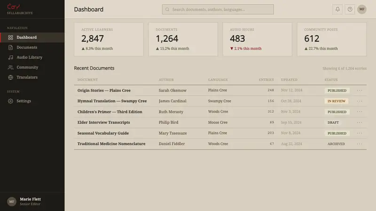Click the Audio Library music note icon
Screen dimensions: 376x211
tap(10, 57)
